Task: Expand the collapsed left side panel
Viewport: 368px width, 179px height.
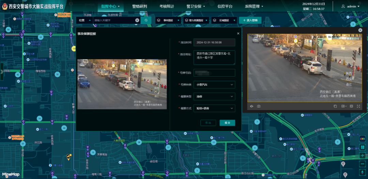Action: (x=2, y=72)
